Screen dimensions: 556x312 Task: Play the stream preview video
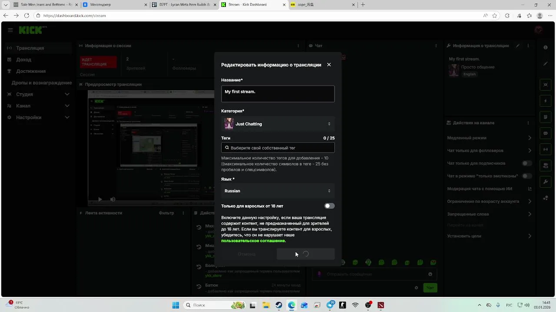[x=100, y=199]
